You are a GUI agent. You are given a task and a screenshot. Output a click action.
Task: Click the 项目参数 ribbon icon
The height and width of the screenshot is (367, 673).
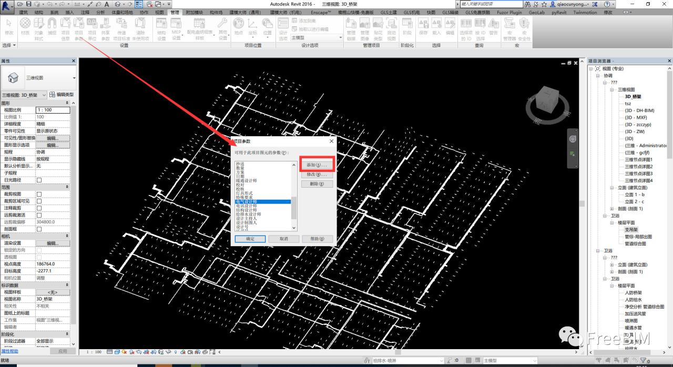point(79,28)
